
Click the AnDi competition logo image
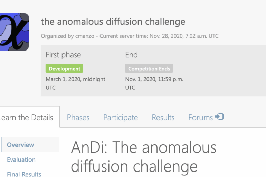(14, 32)
